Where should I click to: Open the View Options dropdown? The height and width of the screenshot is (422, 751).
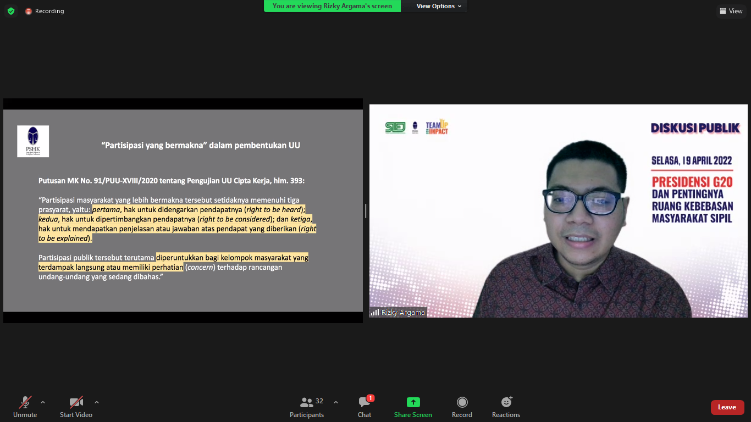click(438, 6)
